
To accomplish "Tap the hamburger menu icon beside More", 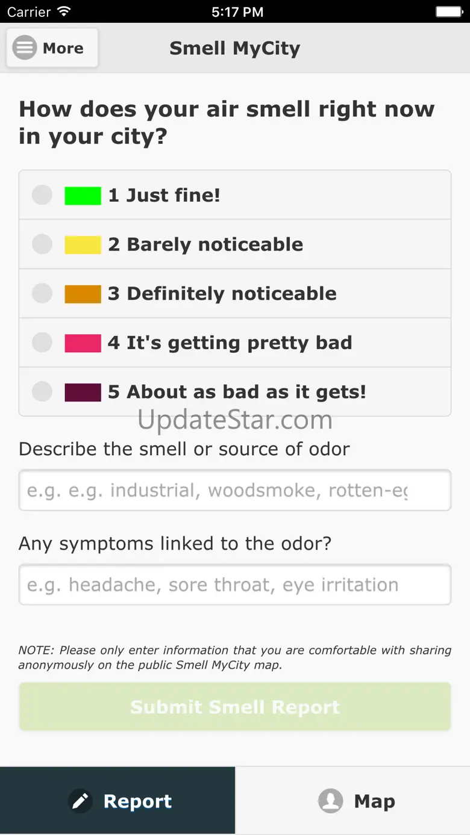I will (25, 48).
